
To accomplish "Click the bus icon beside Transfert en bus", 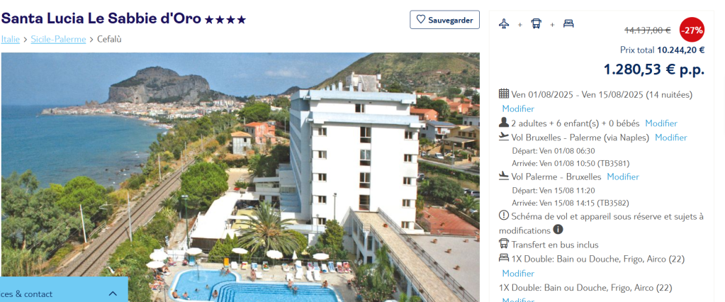I will (x=504, y=244).
